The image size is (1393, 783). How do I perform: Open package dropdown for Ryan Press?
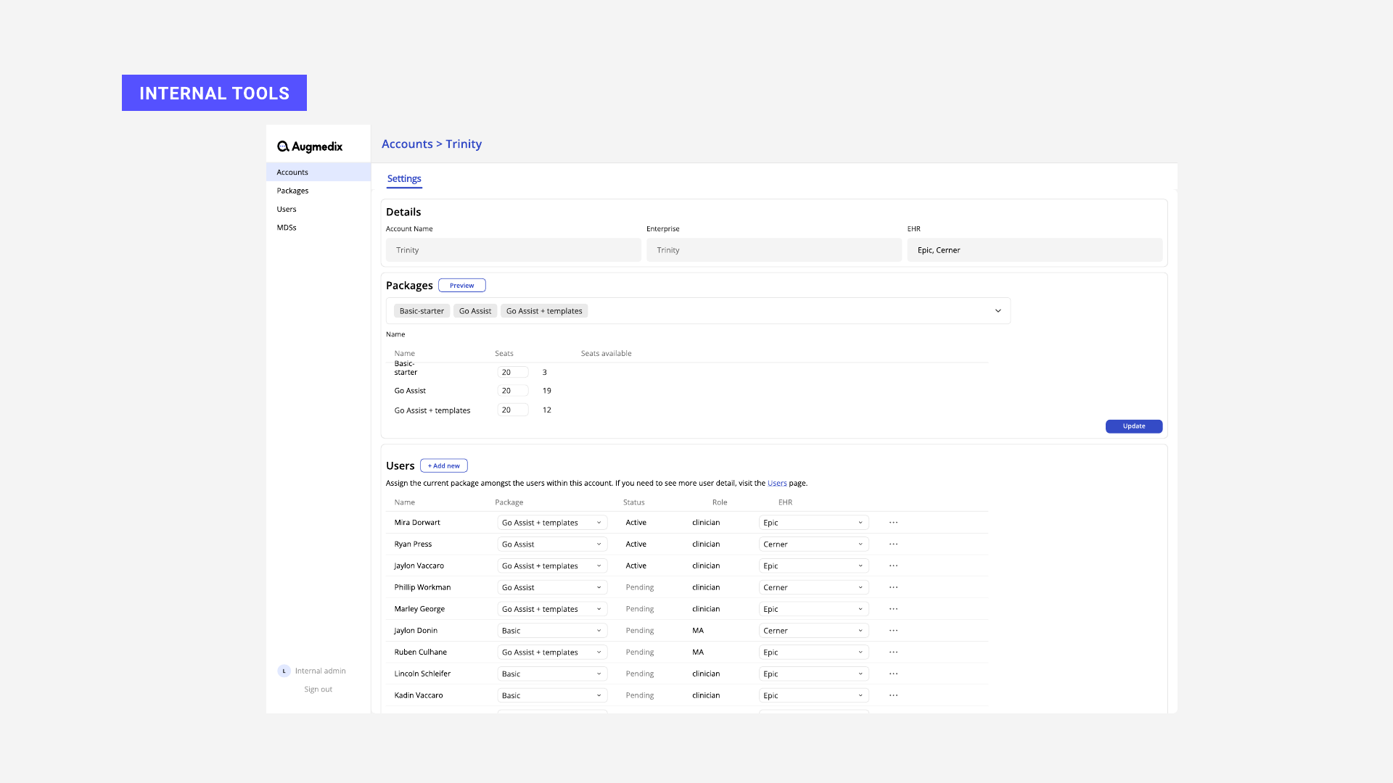point(552,544)
